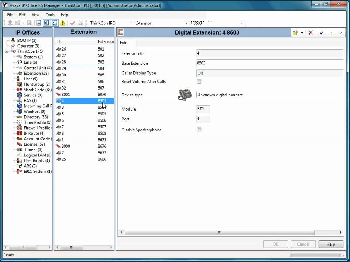Click the Cancel button

tap(303, 244)
